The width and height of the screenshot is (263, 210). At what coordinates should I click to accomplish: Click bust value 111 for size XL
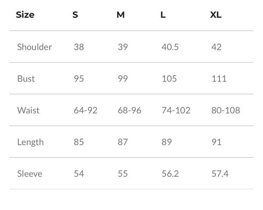219,79
